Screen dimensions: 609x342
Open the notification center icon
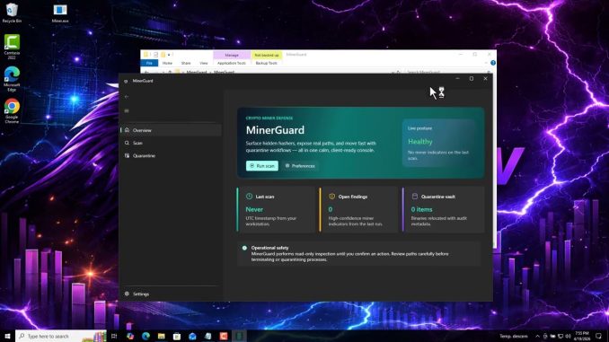598,337
